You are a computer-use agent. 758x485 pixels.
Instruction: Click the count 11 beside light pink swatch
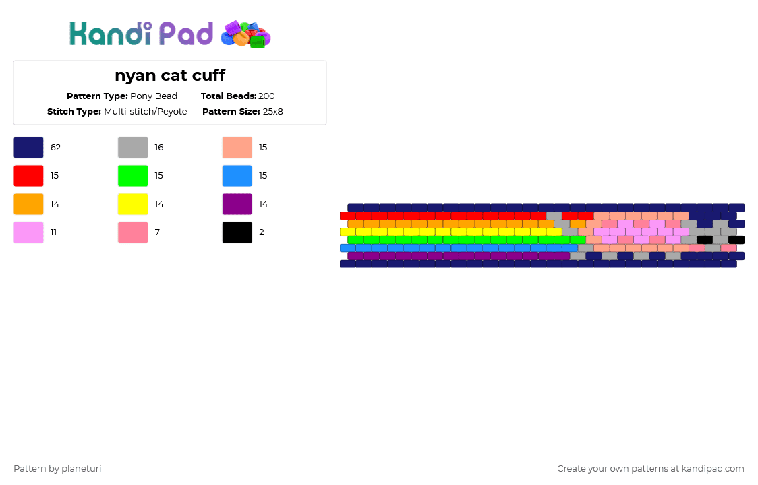[x=54, y=232]
